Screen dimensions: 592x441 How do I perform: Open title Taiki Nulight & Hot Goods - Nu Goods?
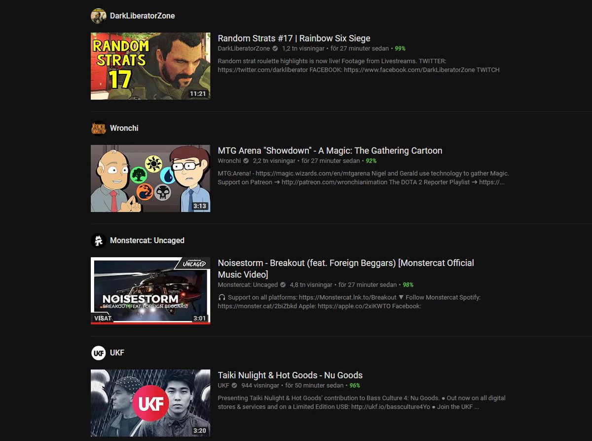(290, 375)
